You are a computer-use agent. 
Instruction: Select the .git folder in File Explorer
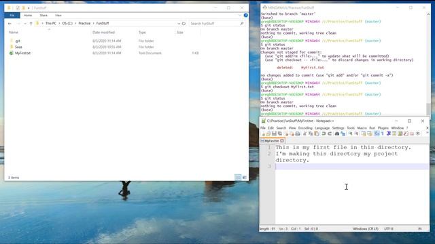[x=18, y=41]
